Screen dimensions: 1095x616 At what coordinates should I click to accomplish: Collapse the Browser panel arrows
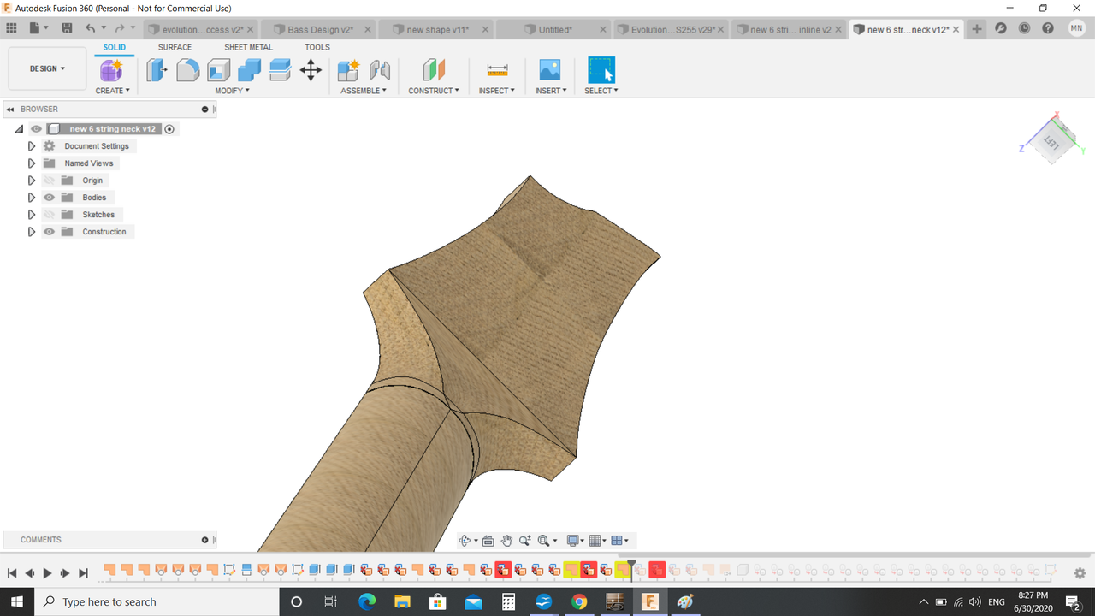click(x=10, y=110)
